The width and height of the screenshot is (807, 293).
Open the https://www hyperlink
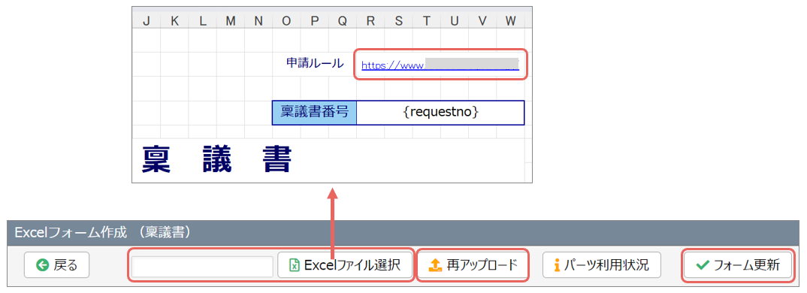click(x=440, y=65)
